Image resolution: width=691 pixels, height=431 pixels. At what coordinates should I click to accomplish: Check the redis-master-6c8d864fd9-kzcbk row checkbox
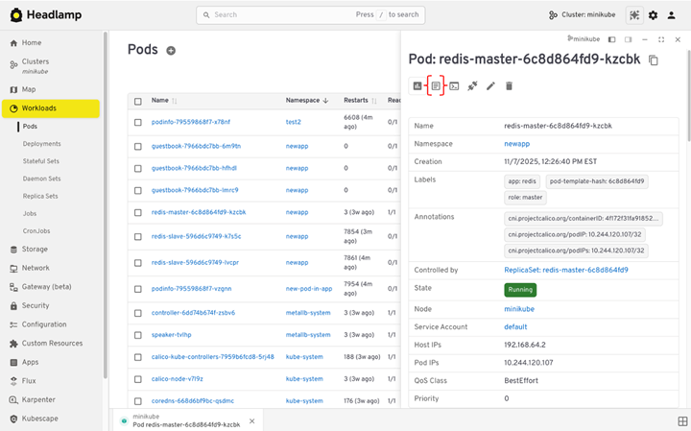click(138, 212)
